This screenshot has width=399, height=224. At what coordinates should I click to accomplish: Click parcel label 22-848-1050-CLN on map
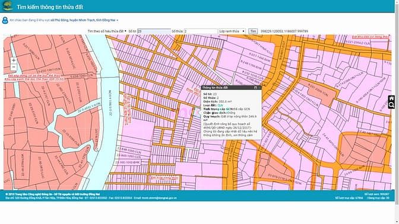click(x=129, y=150)
